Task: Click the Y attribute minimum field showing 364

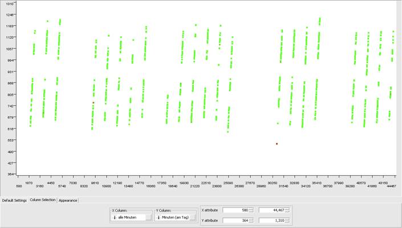Action: [x=235, y=221]
